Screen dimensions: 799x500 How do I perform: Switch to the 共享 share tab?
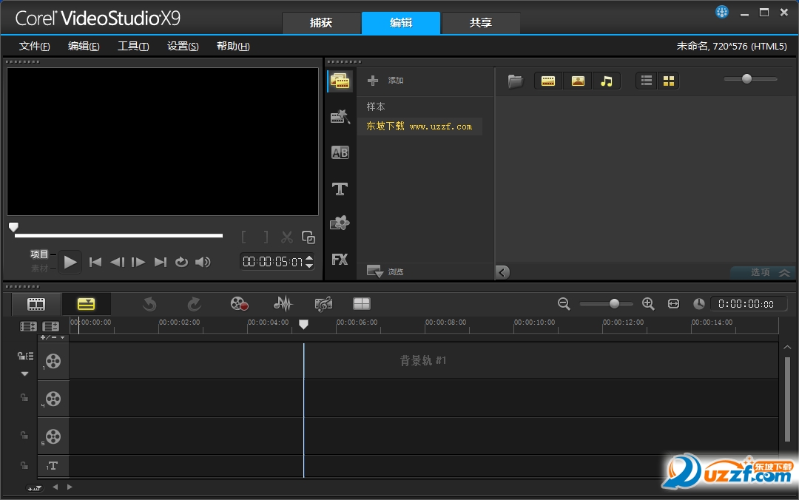[481, 23]
